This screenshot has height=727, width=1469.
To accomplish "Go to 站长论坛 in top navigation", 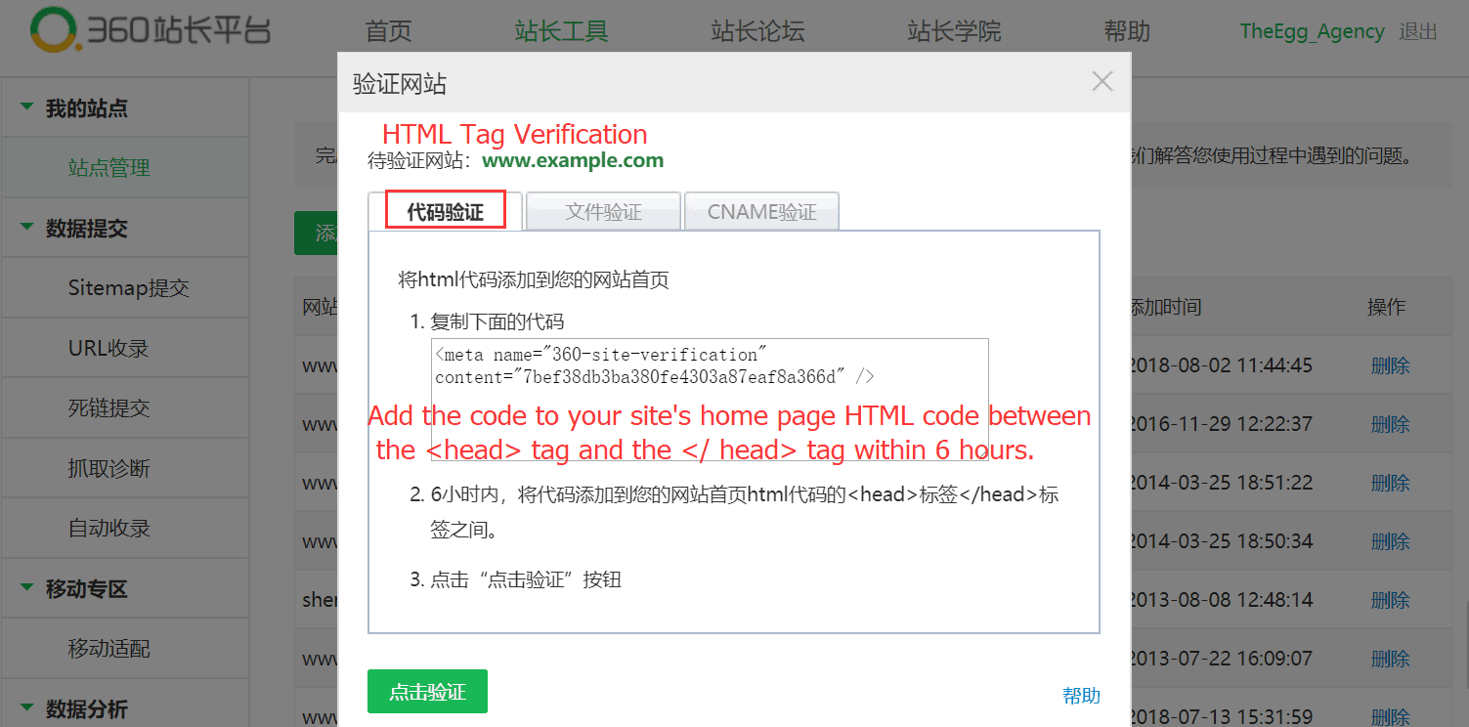I will [x=758, y=31].
